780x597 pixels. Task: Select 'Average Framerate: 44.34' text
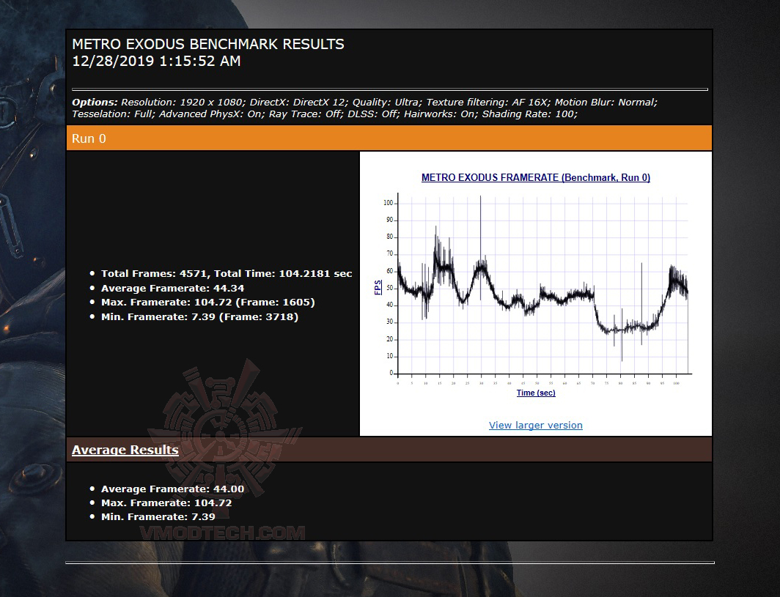[172, 289]
